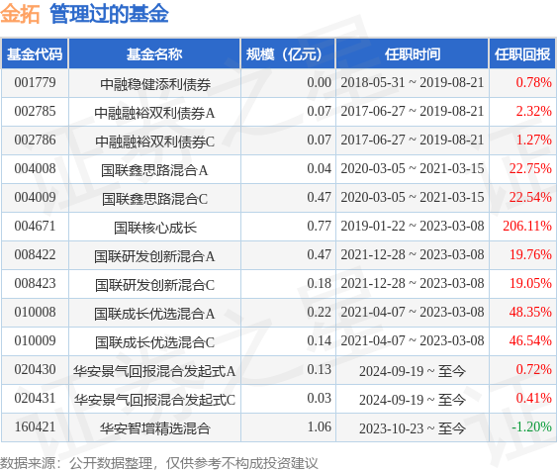Select fund 国联鑫思路混合A
This screenshot has height=472, width=557.
tap(154, 170)
